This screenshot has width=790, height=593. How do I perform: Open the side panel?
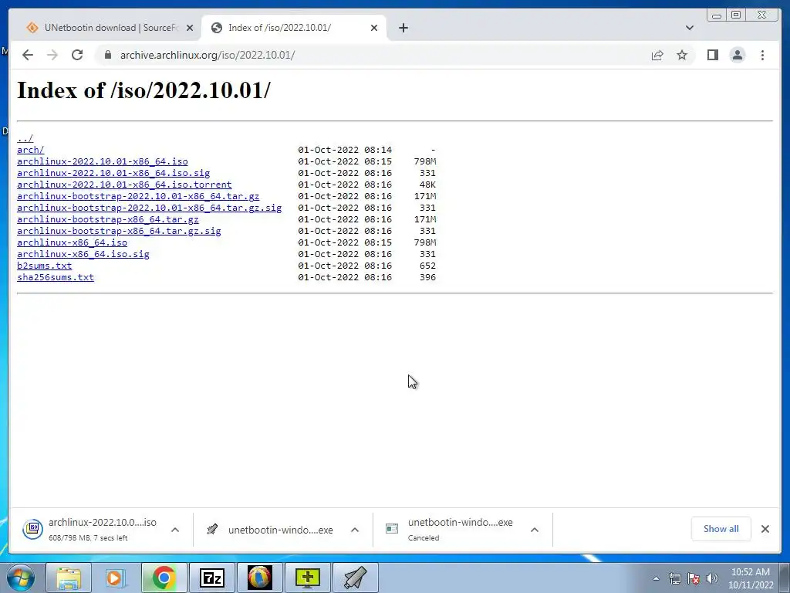click(712, 55)
